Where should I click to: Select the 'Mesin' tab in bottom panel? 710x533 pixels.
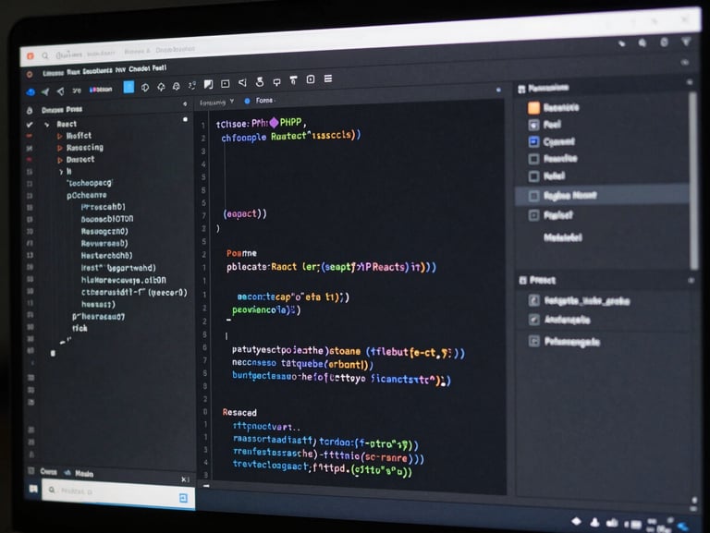tap(84, 474)
